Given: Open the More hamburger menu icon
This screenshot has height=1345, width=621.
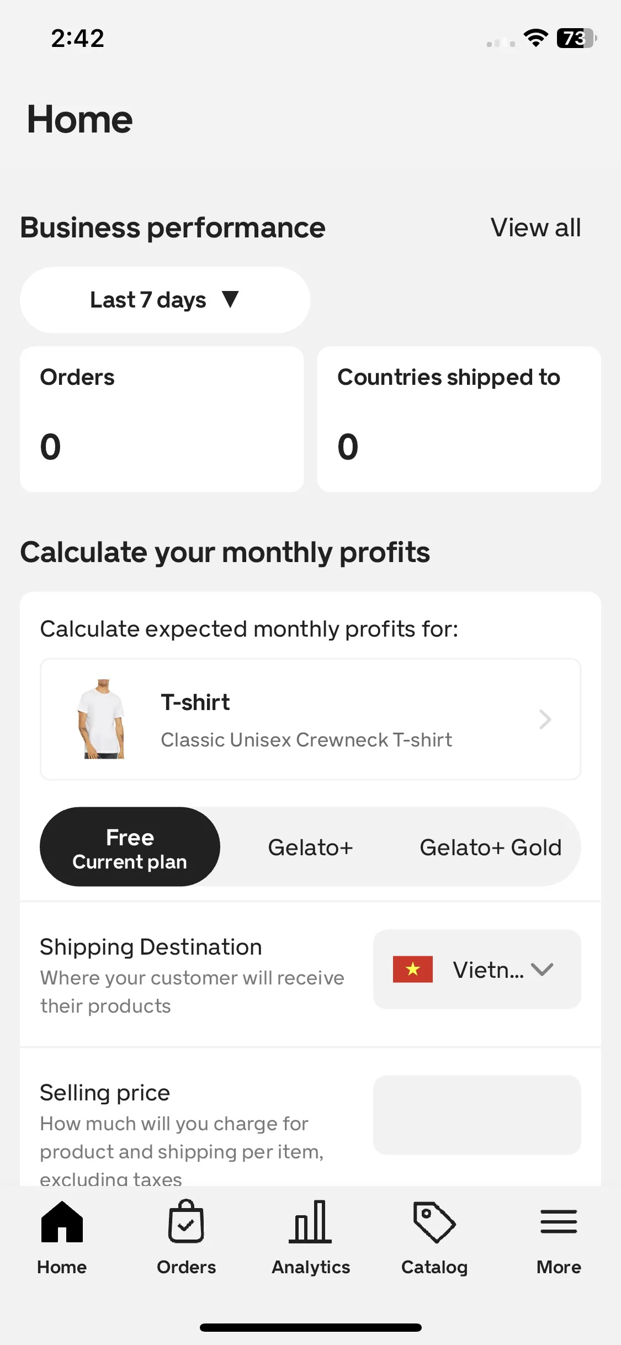Looking at the screenshot, I should (x=559, y=1221).
